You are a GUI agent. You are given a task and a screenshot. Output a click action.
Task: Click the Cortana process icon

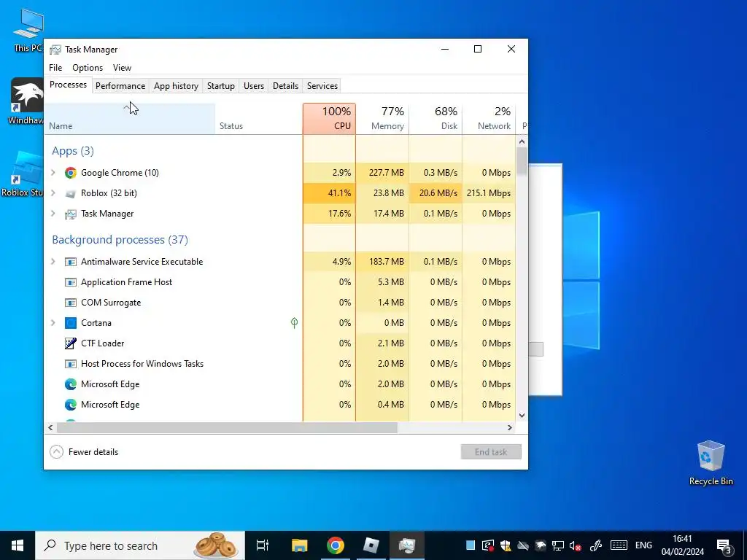[x=71, y=323]
